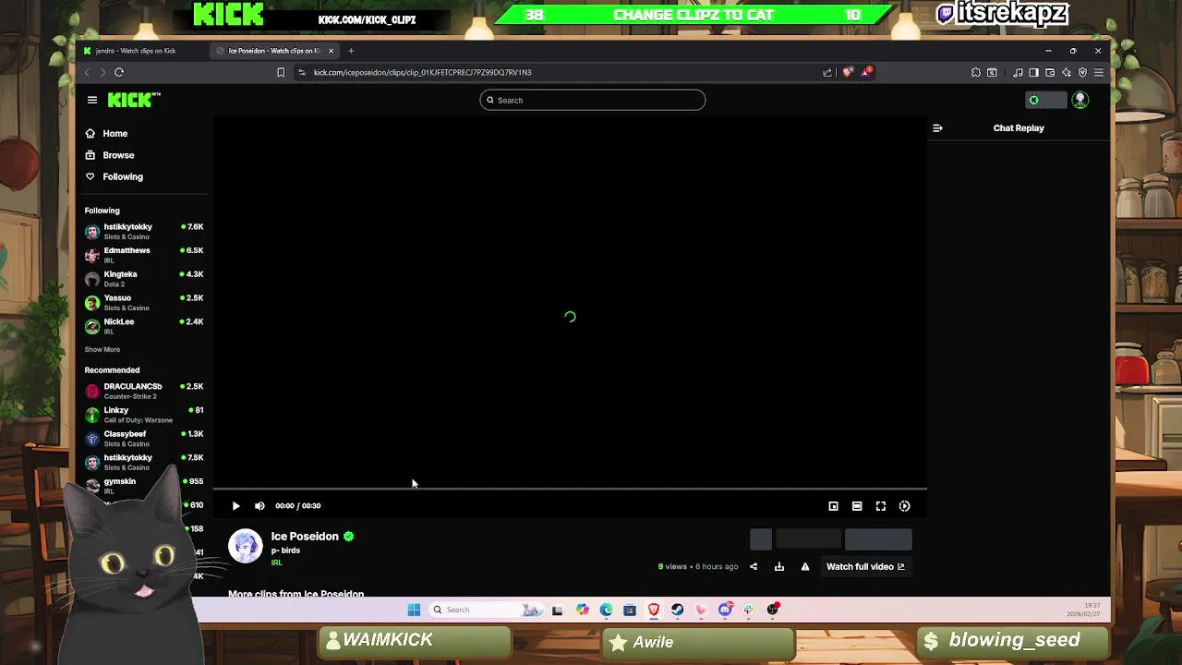Viewport: 1182px width, 665px height.
Task: Open hstikkytokky channel with 7.6K viewers
Action: click(144, 231)
